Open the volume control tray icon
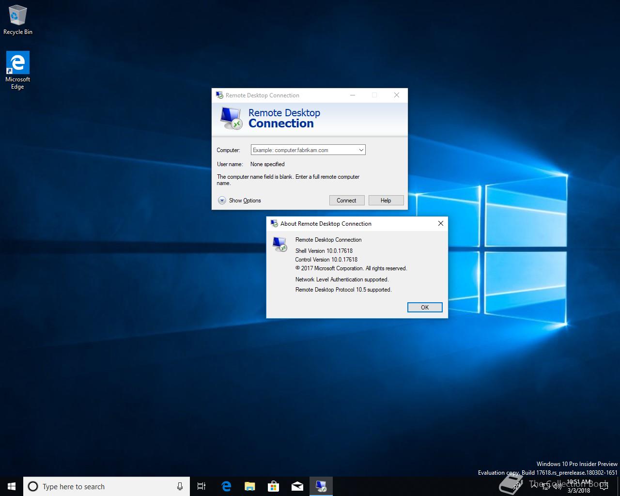620x496 pixels. [x=557, y=486]
